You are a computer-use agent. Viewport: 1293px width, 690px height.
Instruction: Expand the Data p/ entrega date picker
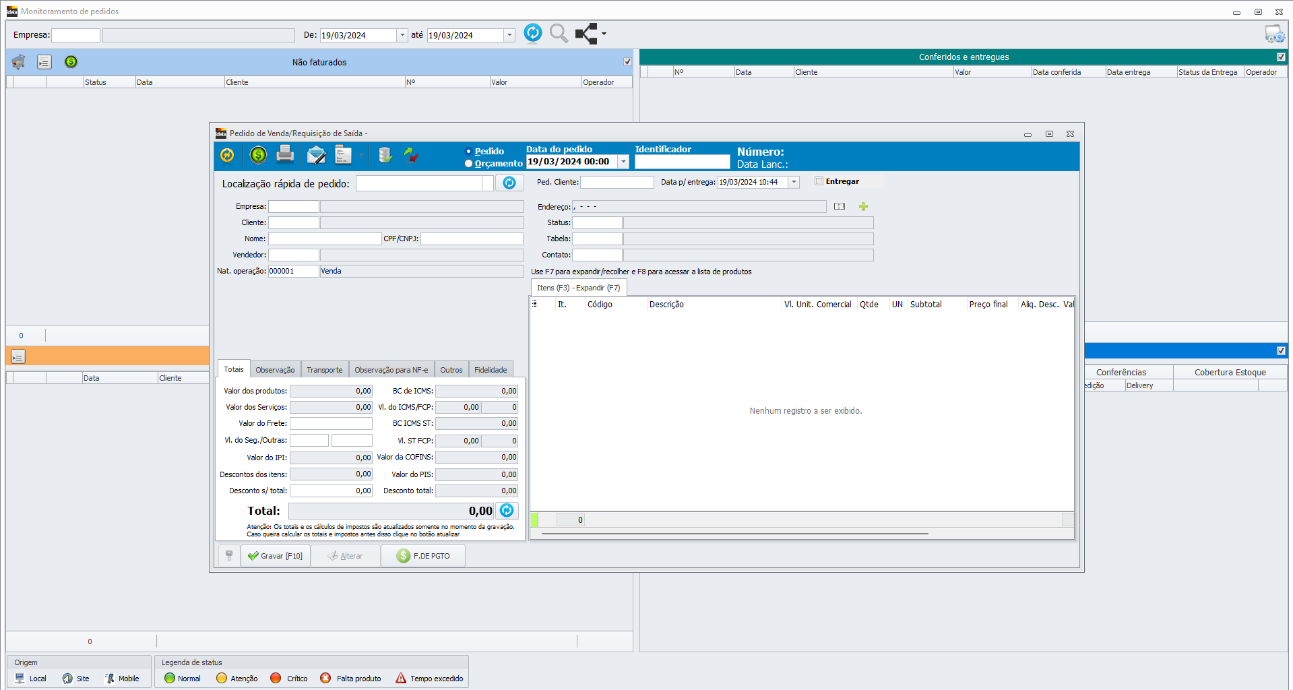click(x=794, y=182)
